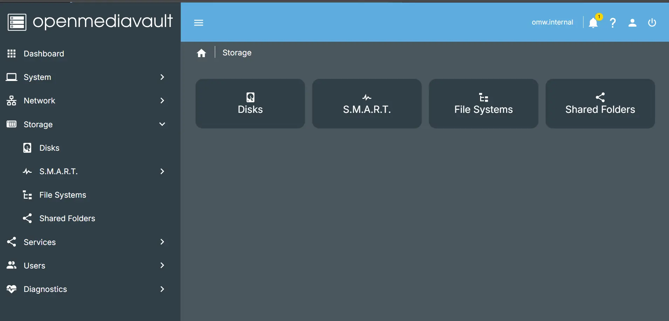
Task: Click the omw.internal hostname text
Action: [x=552, y=22]
